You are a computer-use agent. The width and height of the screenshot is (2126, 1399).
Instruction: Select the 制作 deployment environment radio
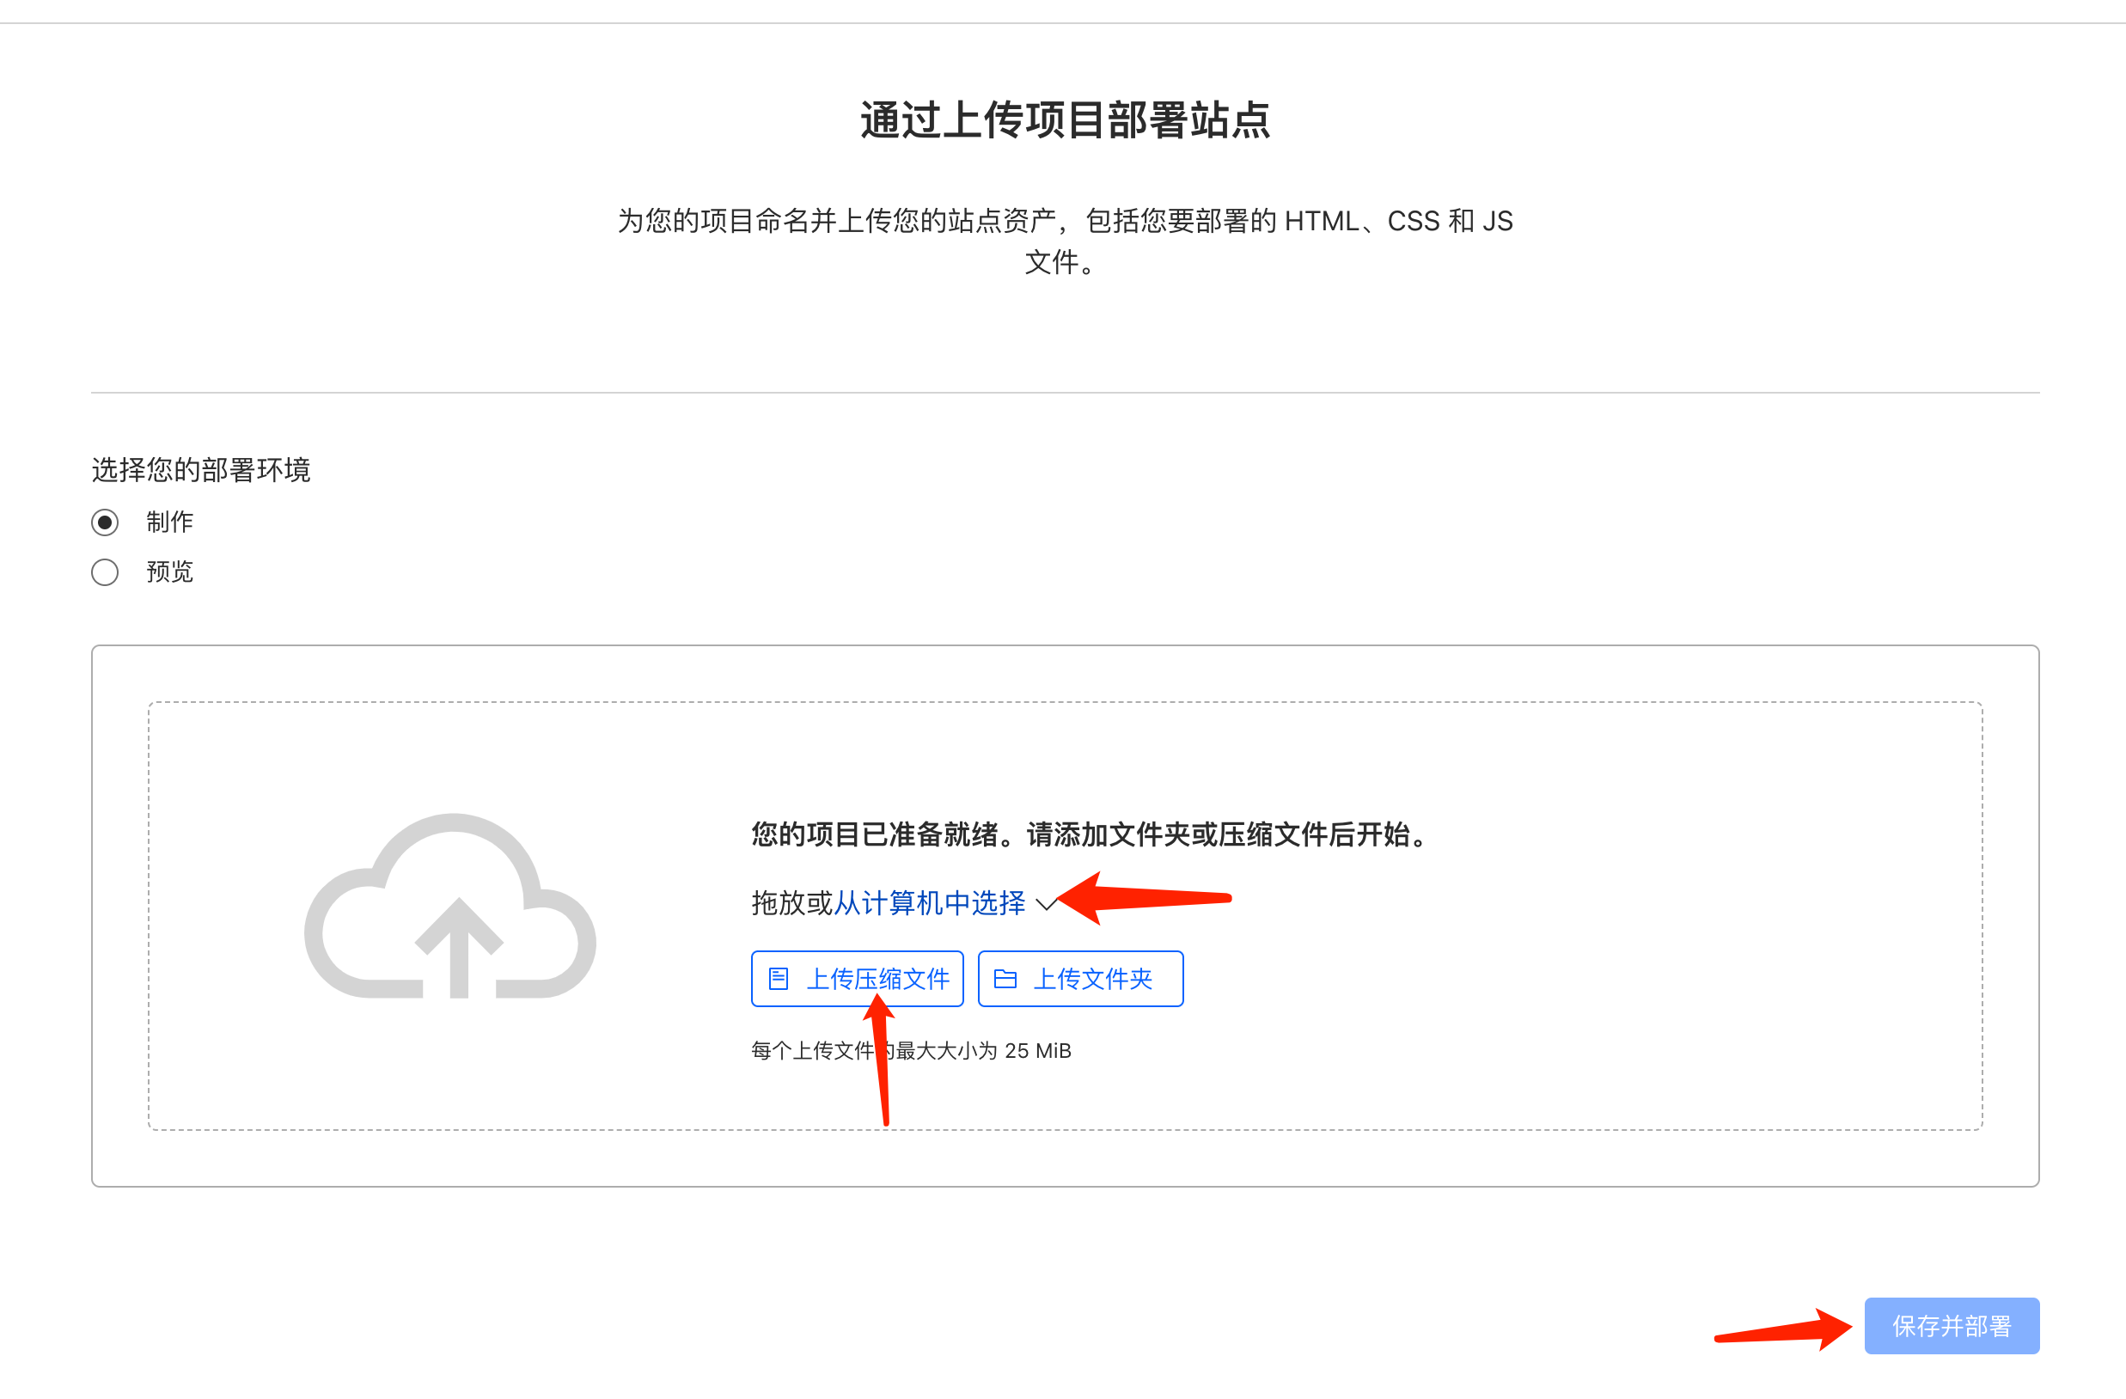coord(105,522)
